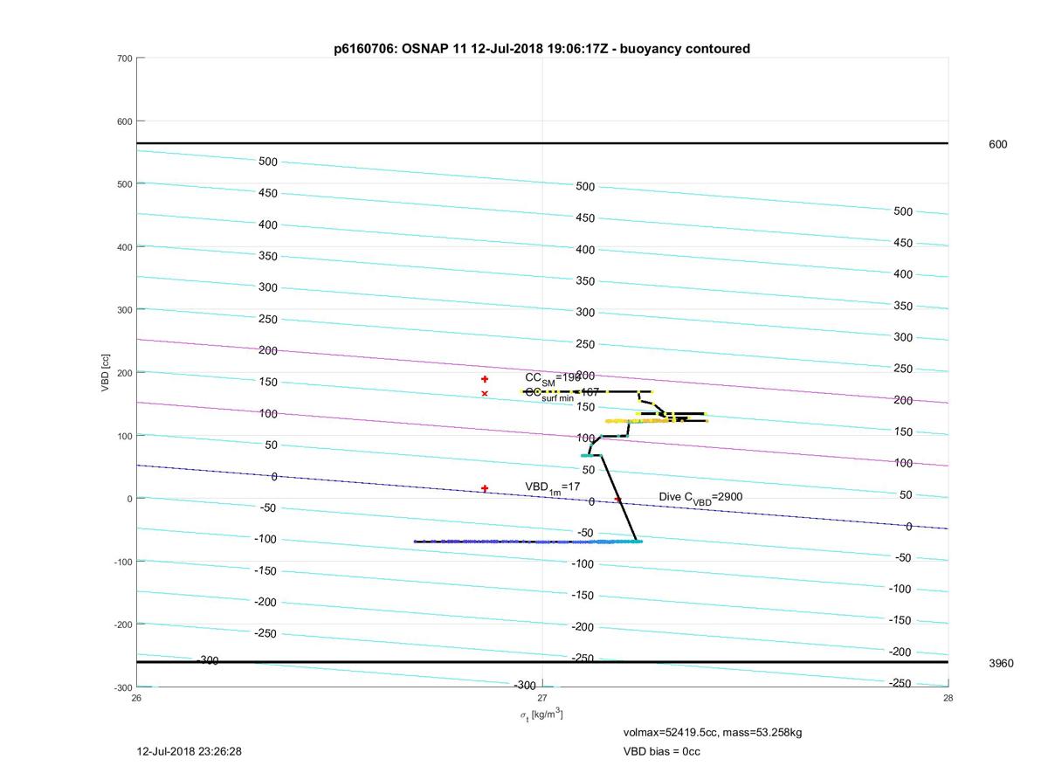
Task: Click the "volmax=52419.5cc, mass=53.258kg" text
Action: [x=712, y=732]
